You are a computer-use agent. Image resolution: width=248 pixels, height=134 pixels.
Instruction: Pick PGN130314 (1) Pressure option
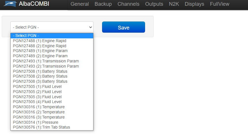[52, 122]
